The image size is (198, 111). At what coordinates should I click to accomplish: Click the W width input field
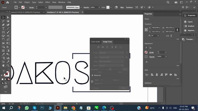pos(170,27)
